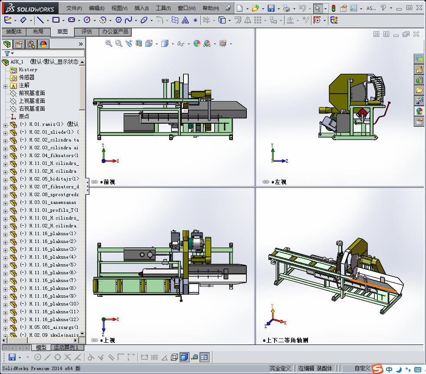Open the DisplayManager tab with color ball icon
Image resolution: width=426 pixels, height=374 pixels.
click(43, 44)
